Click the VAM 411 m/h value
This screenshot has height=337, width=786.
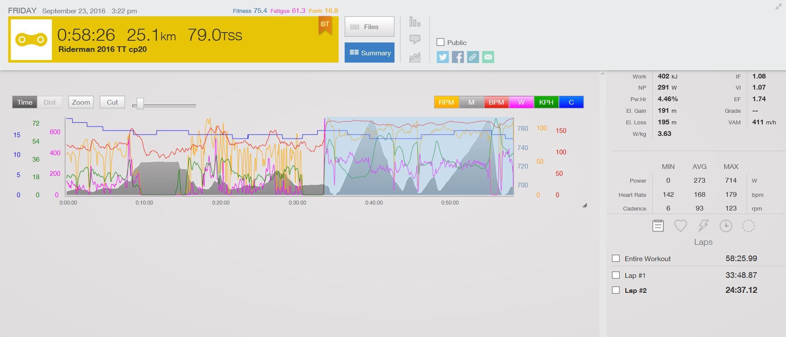764,122
